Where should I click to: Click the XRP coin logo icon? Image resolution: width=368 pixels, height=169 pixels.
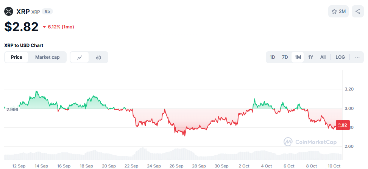(x=9, y=11)
